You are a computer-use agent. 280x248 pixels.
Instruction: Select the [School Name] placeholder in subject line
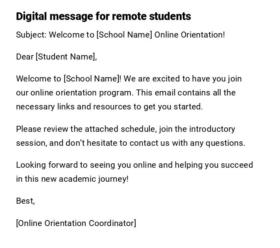[x=124, y=35]
